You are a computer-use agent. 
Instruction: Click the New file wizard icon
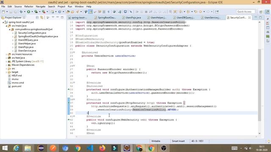pyautogui.click(x=3, y=12)
